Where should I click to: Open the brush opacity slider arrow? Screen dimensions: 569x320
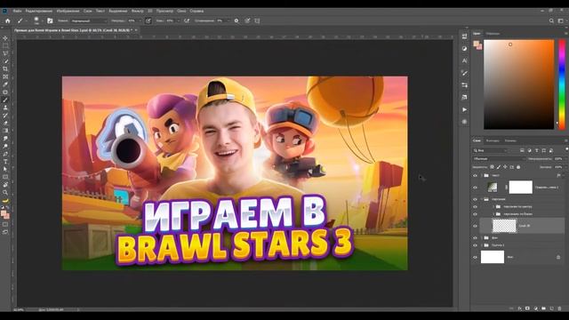tap(140, 20)
